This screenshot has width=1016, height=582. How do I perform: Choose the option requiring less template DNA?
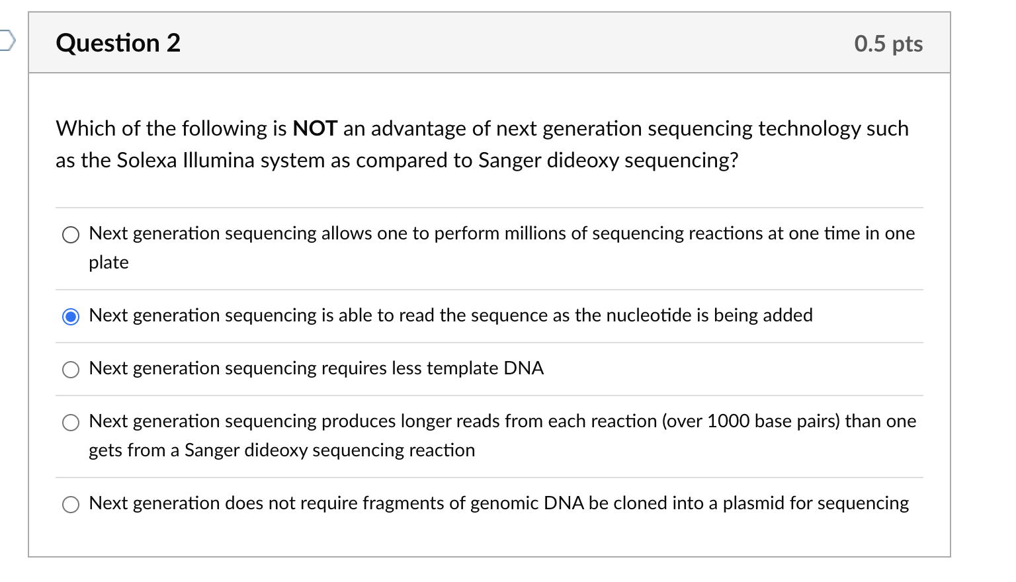click(x=71, y=370)
